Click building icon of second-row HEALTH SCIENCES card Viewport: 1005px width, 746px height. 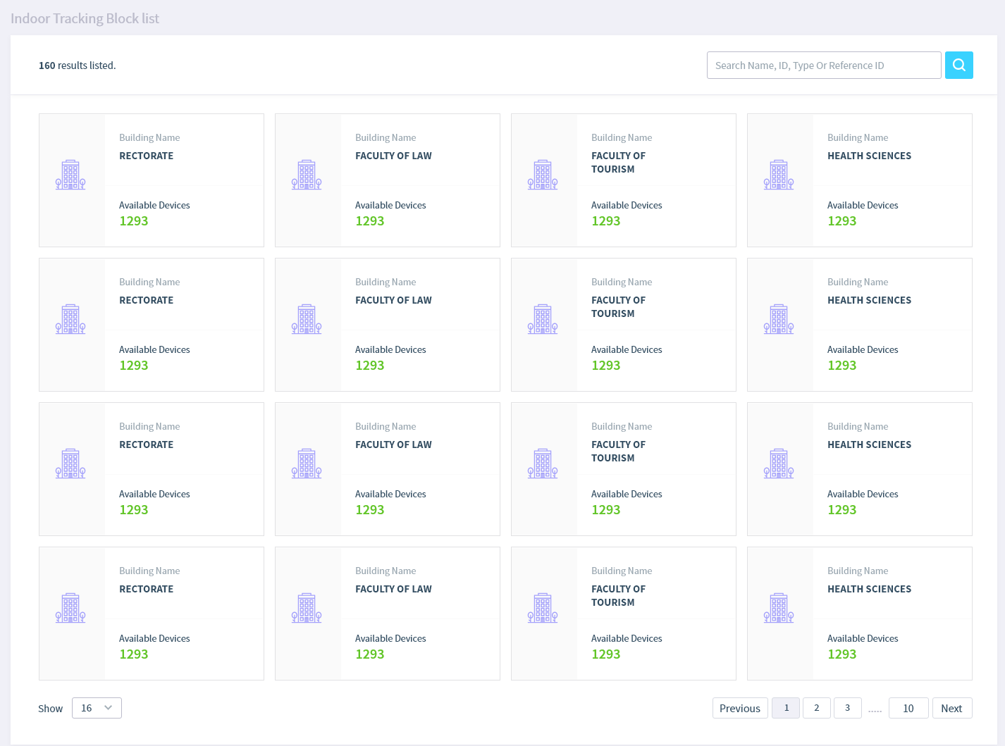[779, 319]
